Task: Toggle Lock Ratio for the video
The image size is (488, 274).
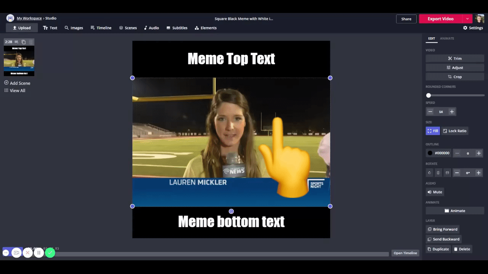Action: tap(454, 131)
